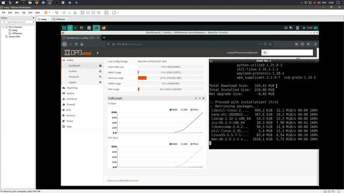Open Deciso B.V. footer link
The image size is (344, 193).
(134, 181)
